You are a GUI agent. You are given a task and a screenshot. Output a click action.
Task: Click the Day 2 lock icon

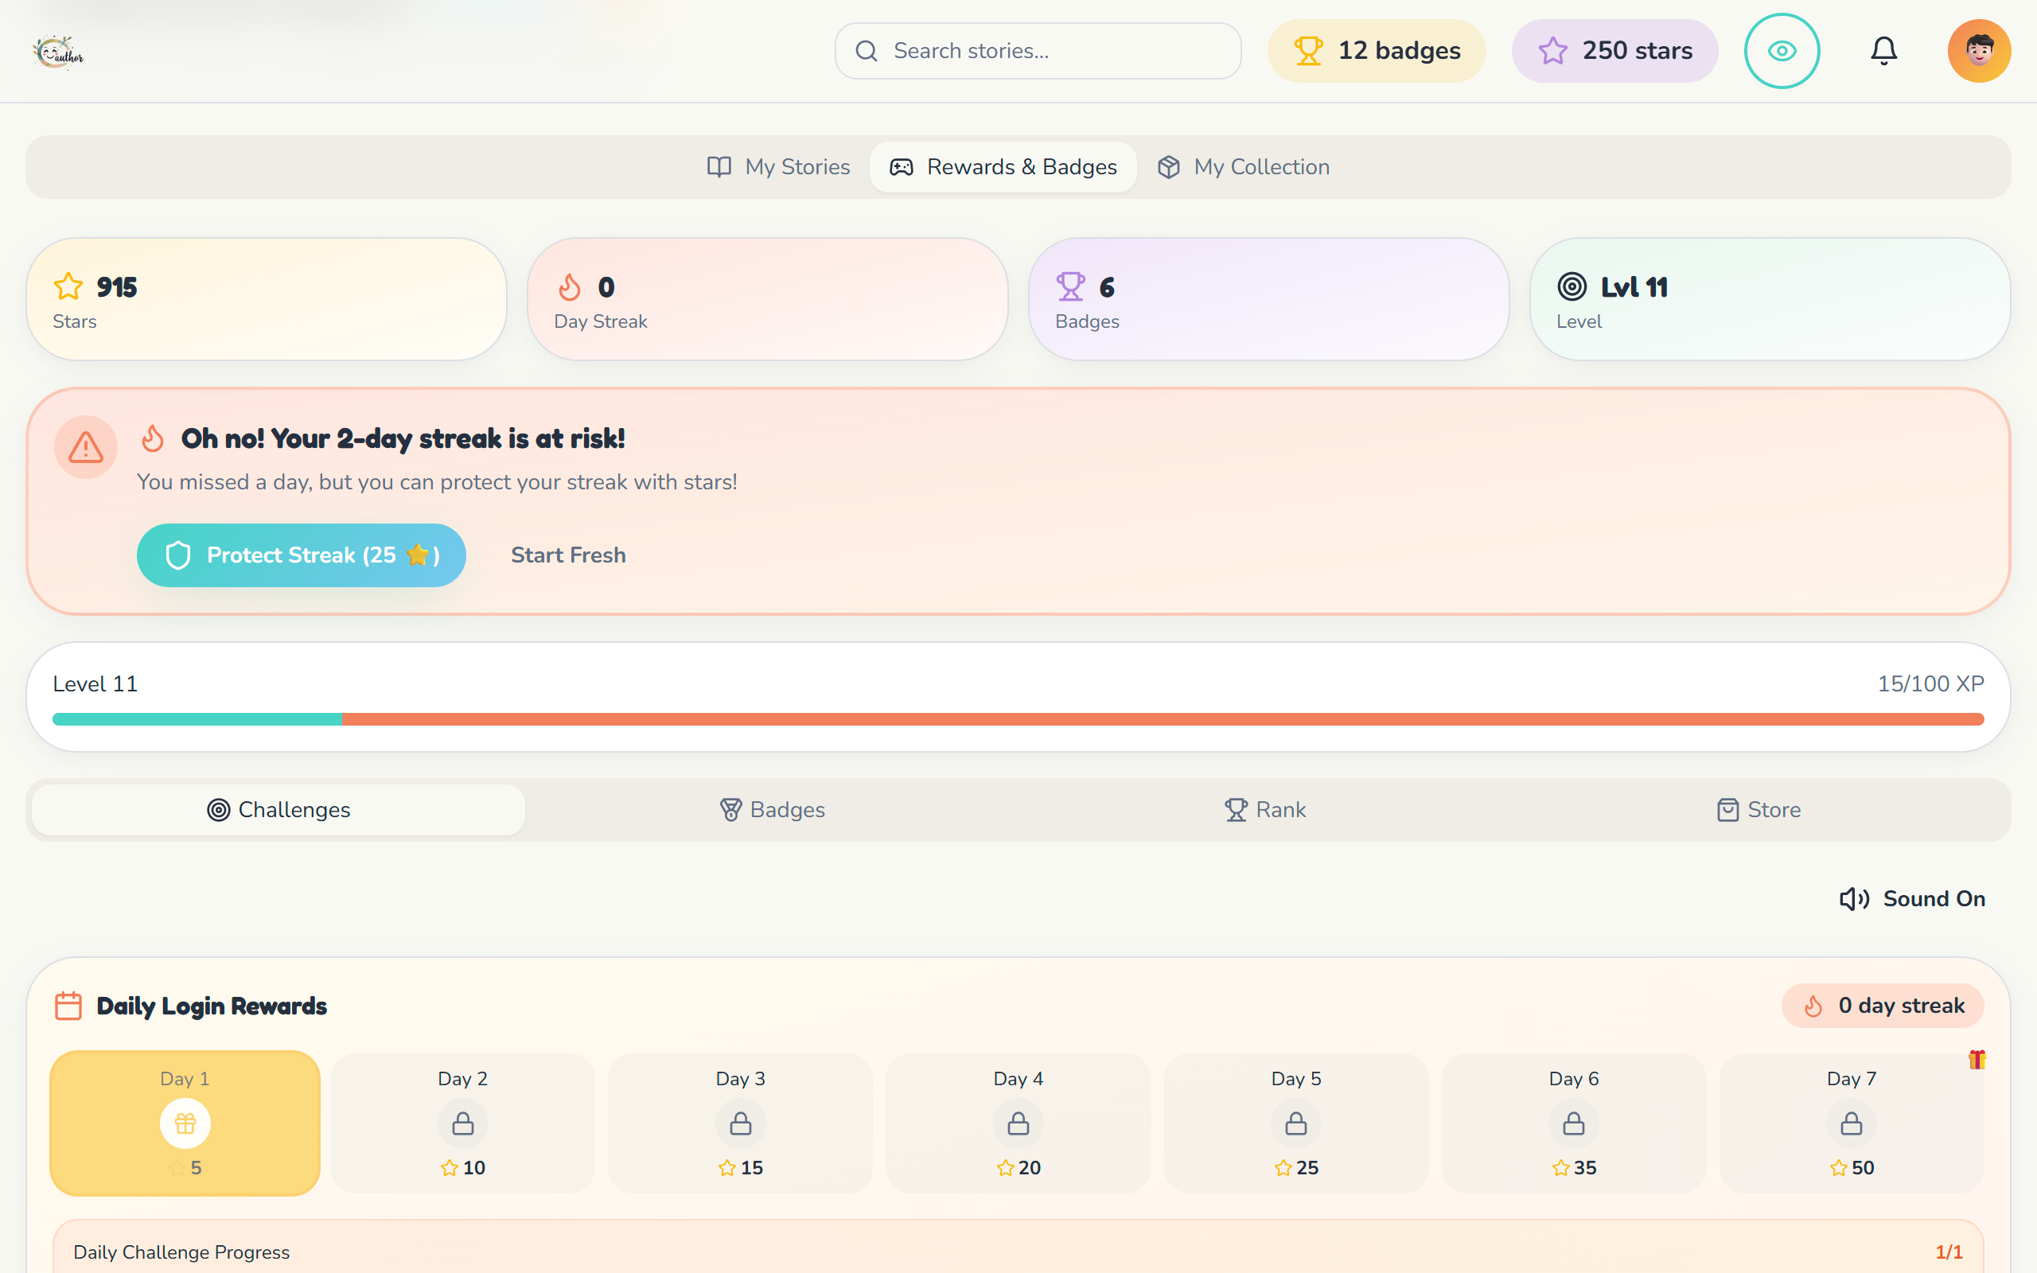click(463, 1124)
